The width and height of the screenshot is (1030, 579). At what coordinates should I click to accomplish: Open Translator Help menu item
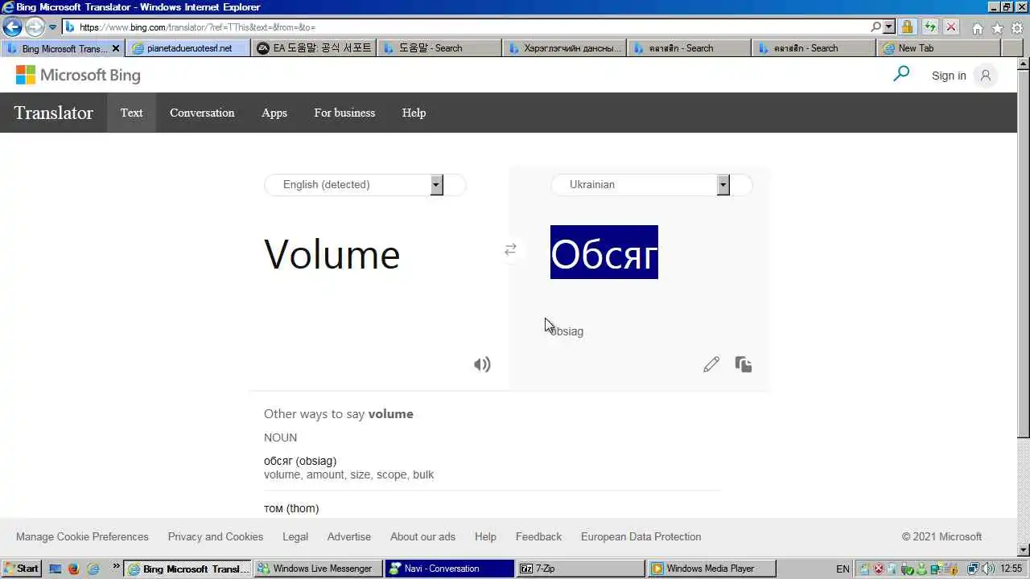(x=414, y=113)
